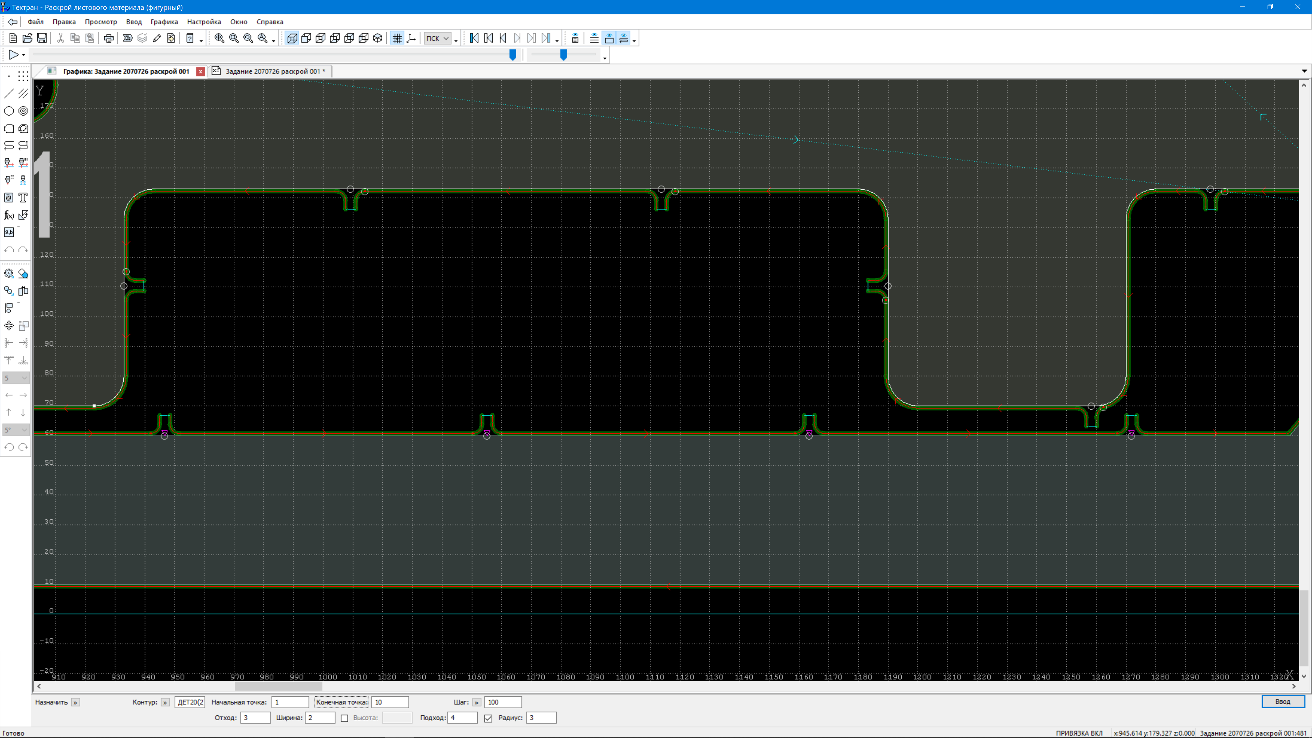Image resolution: width=1312 pixels, height=738 pixels.
Task: Expand the play button dropdown arrow
Action: point(24,55)
